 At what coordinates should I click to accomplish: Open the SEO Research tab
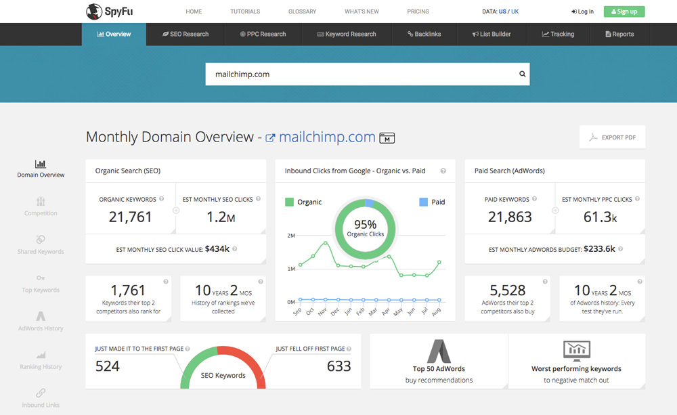[x=185, y=34]
